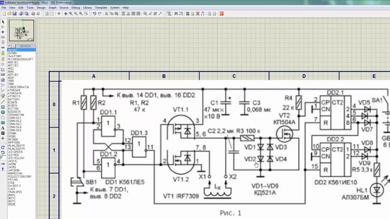This screenshot has height=219, width=390.
Task: Select the Graph Mode tool
Action: click(3, 69)
